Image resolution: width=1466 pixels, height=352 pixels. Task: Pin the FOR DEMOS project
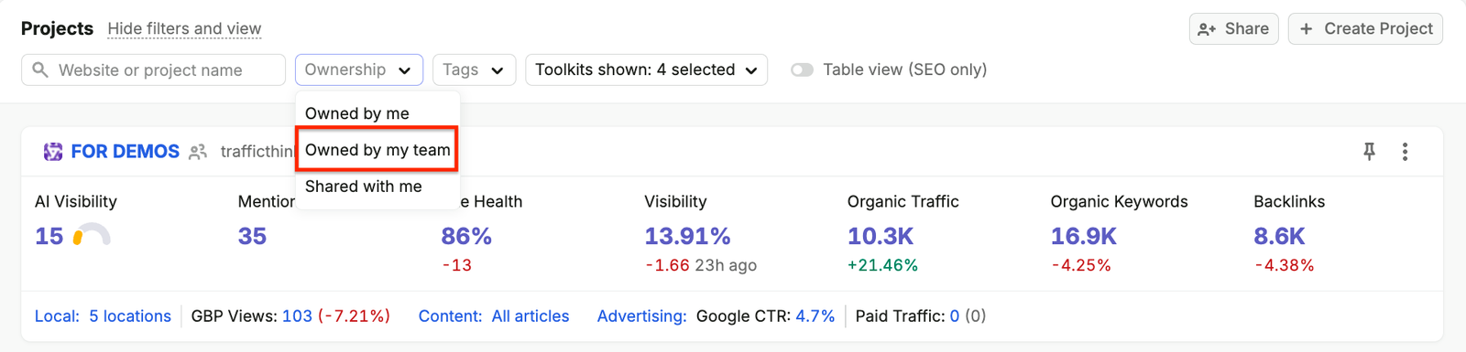pyautogui.click(x=1369, y=152)
